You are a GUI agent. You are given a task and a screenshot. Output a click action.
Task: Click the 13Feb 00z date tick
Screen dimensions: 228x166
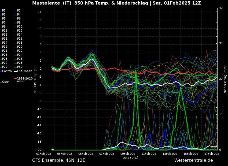[170, 154]
